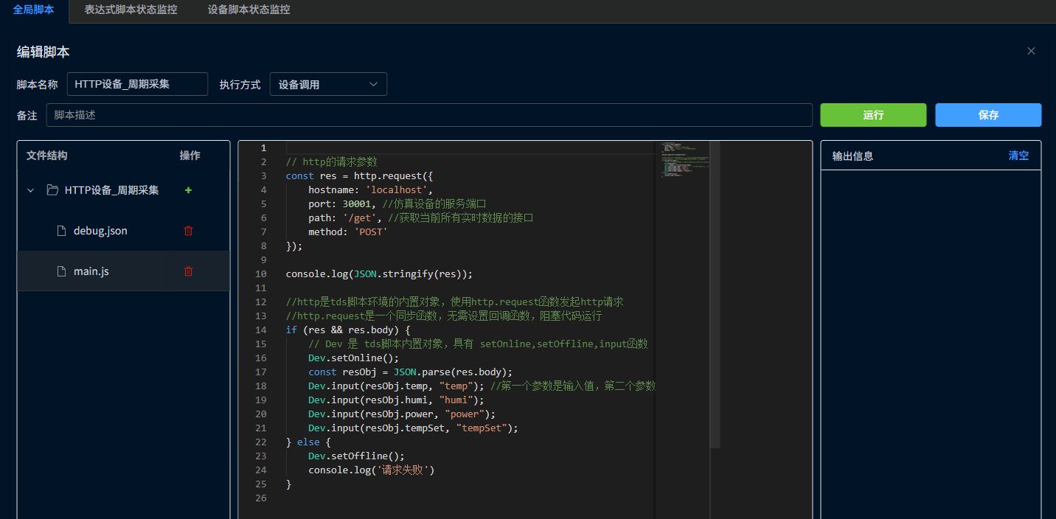Delete debug.json using its red trash icon

point(188,231)
